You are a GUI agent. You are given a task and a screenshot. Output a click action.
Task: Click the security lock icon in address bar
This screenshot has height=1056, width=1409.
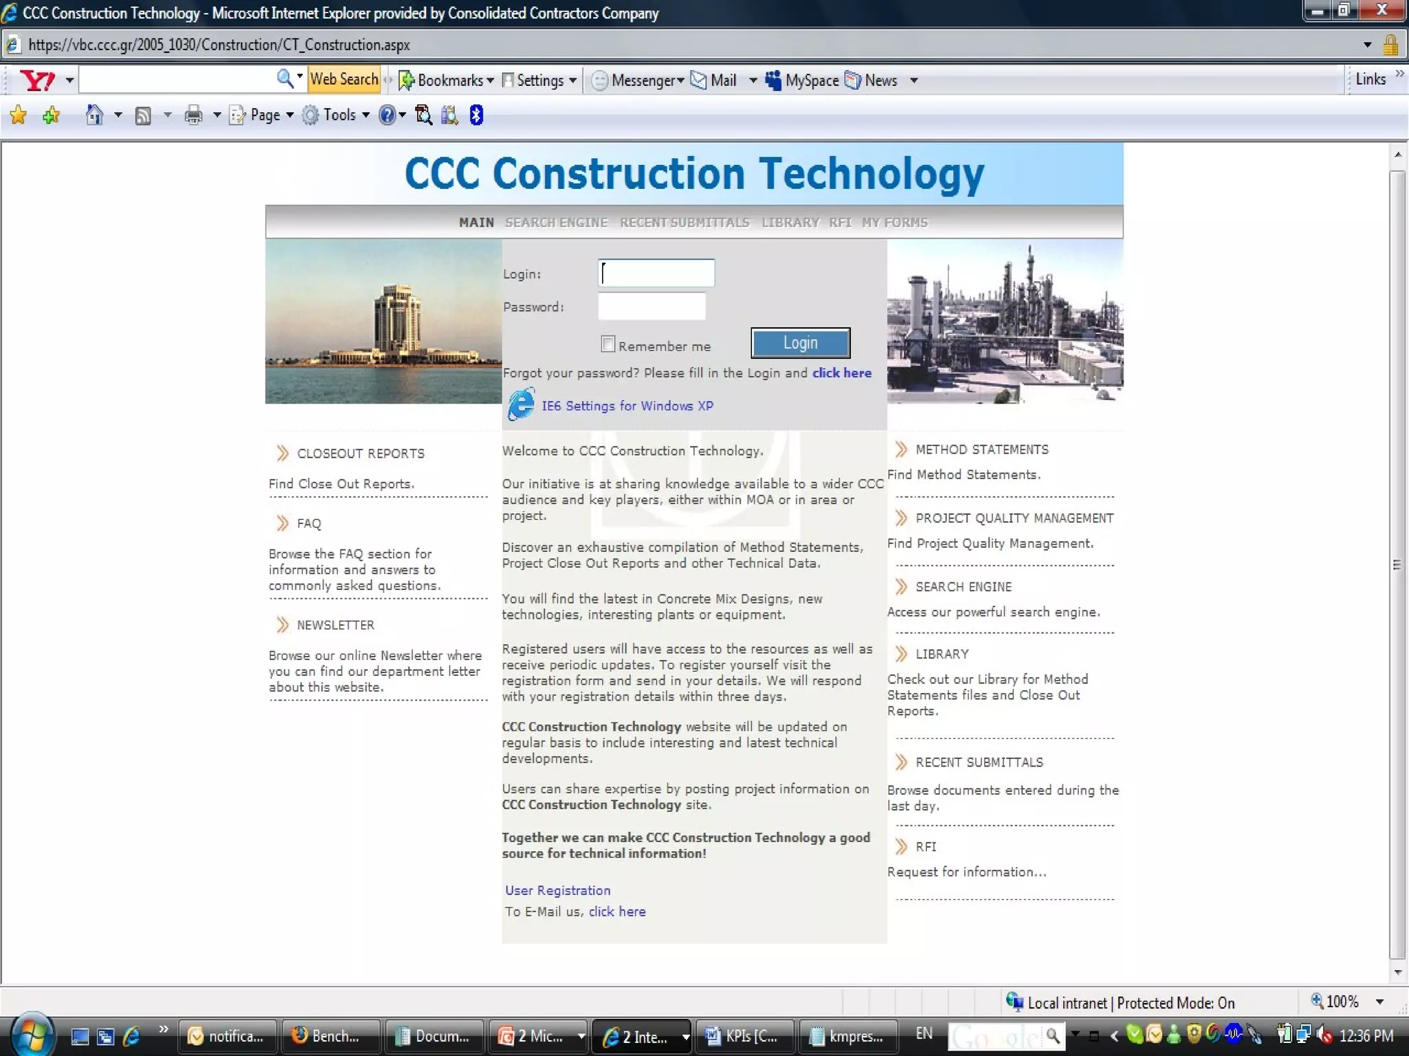click(x=1390, y=45)
